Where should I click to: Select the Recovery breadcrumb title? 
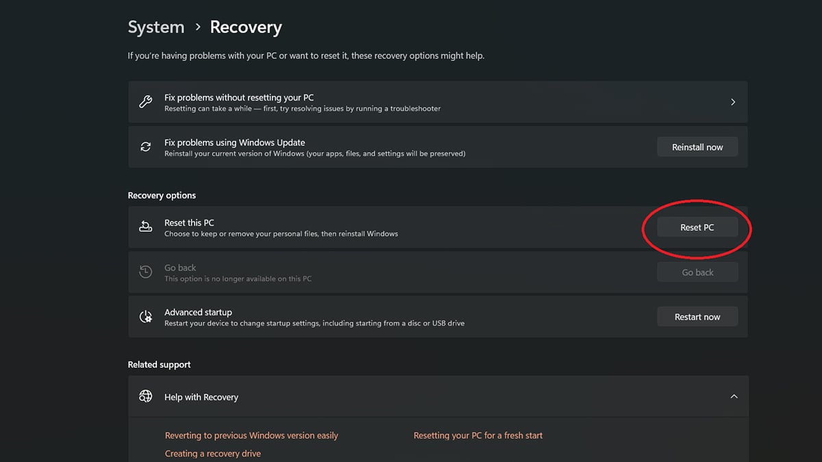point(246,27)
